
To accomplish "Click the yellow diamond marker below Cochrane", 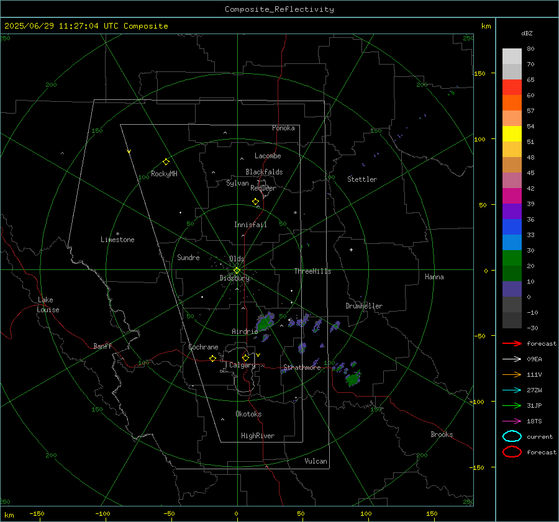I will (x=213, y=359).
